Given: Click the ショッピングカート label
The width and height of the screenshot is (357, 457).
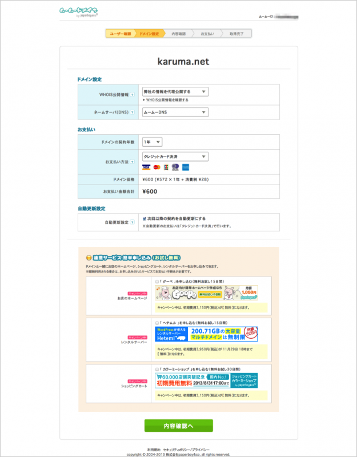Looking at the screenshot, I should pyautogui.click(x=134, y=386).
